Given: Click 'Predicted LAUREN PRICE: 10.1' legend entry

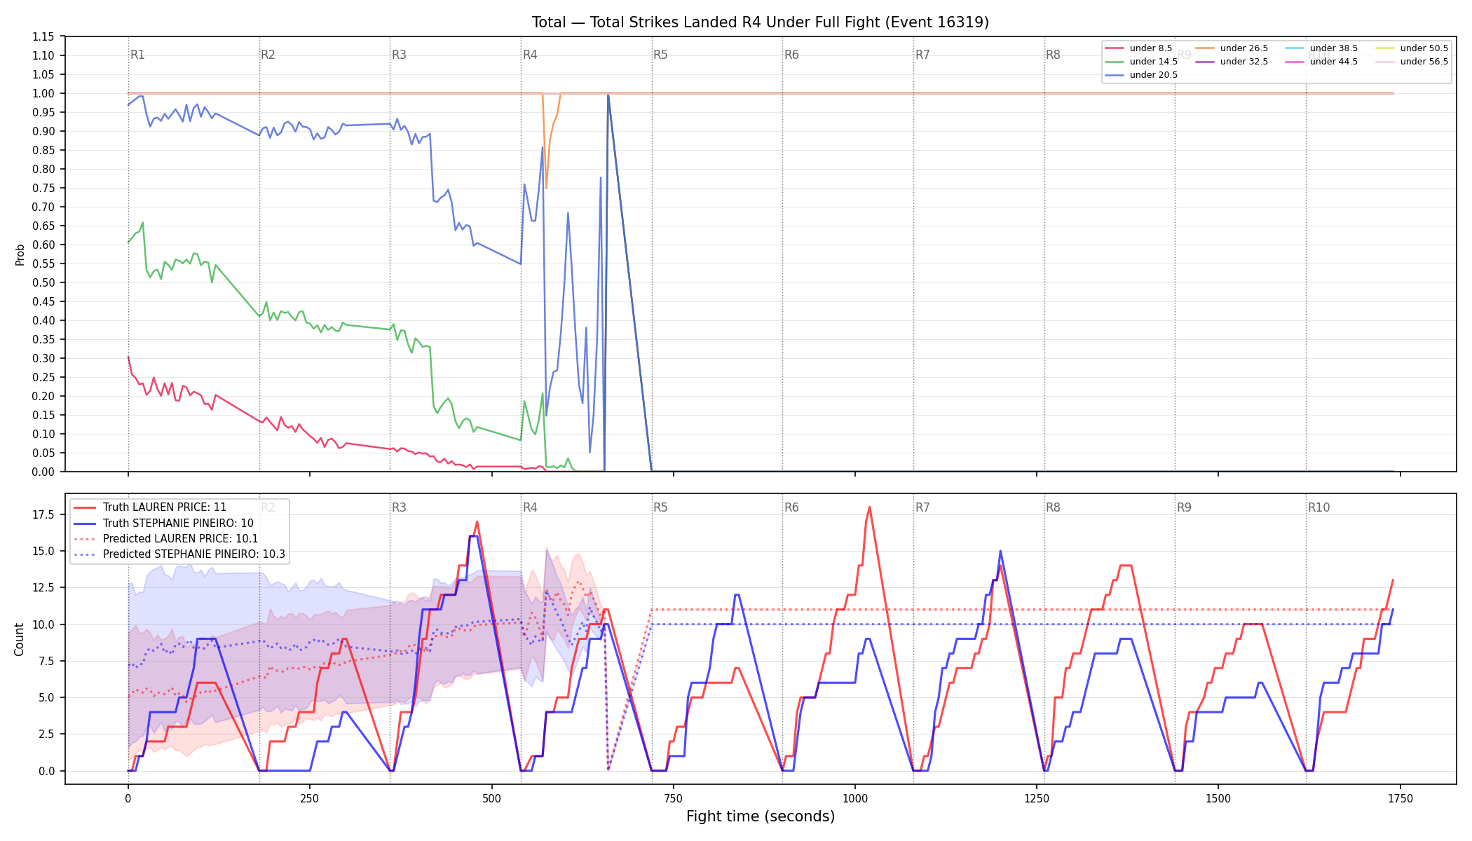Looking at the screenshot, I should point(166,539).
